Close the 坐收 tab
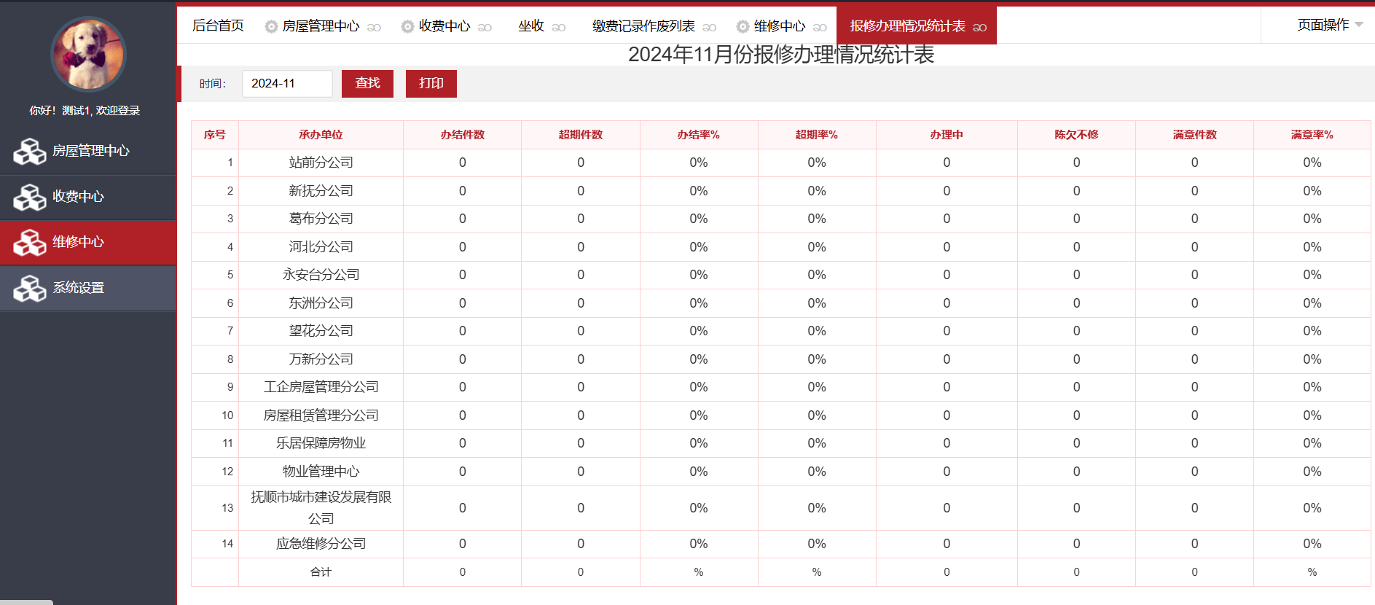1375x605 pixels. tap(559, 27)
